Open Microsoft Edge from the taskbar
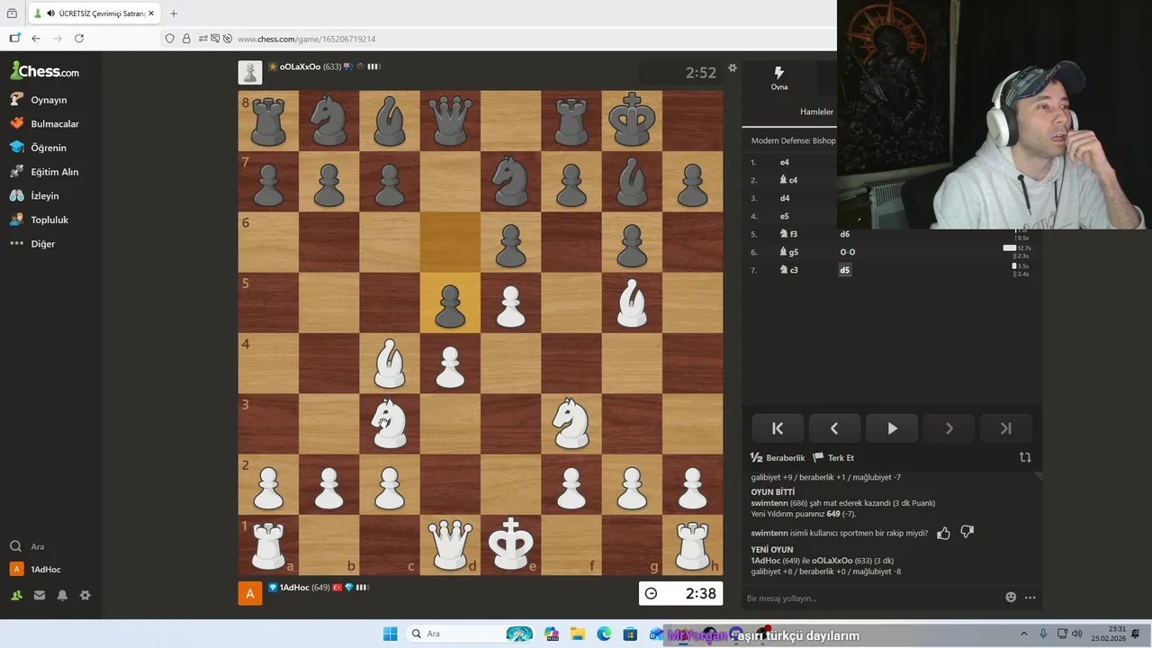 [x=603, y=634]
